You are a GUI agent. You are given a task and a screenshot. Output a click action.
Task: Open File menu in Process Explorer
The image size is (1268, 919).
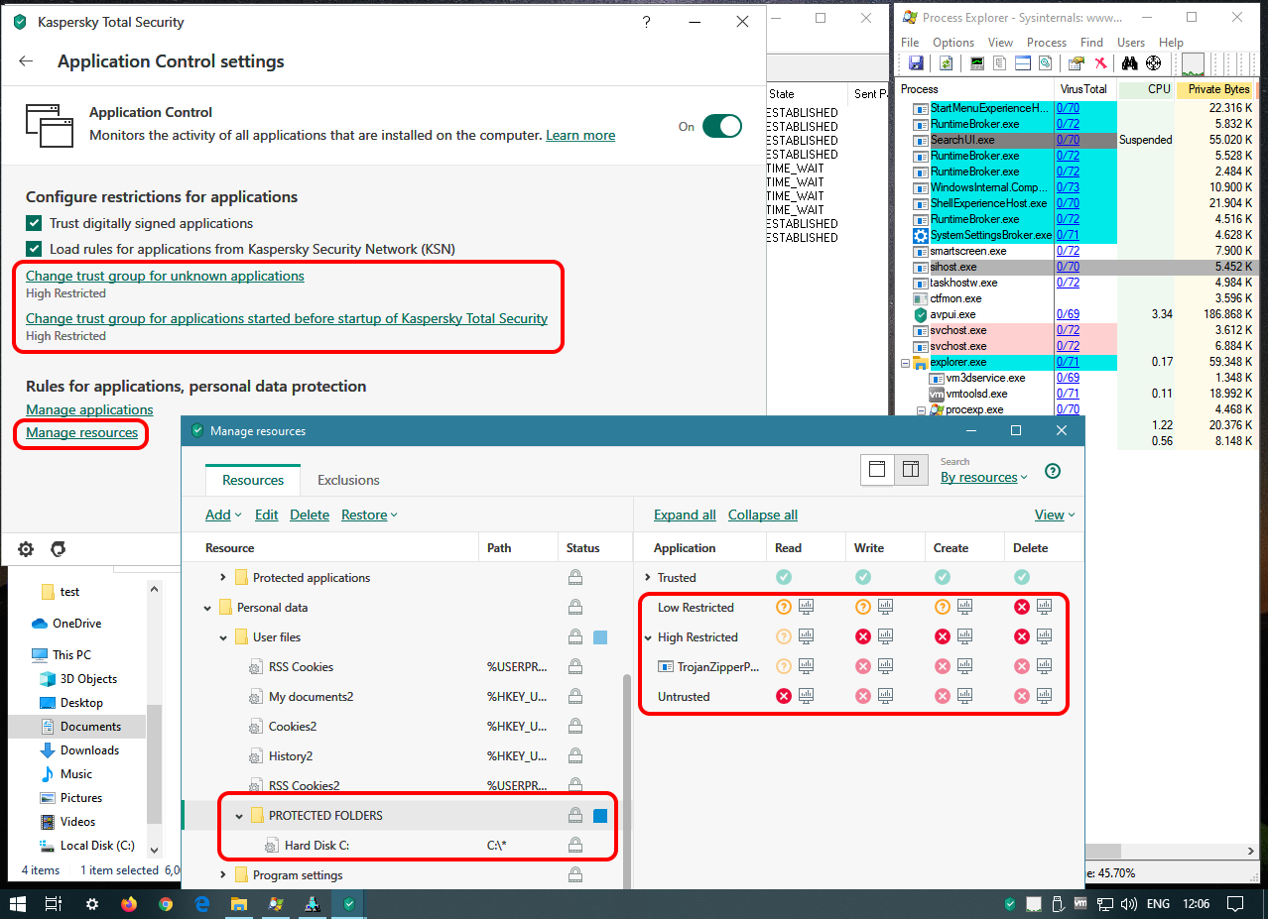click(910, 43)
